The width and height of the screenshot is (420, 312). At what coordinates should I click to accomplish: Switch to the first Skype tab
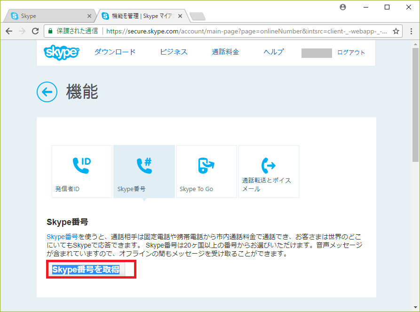coord(49,16)
